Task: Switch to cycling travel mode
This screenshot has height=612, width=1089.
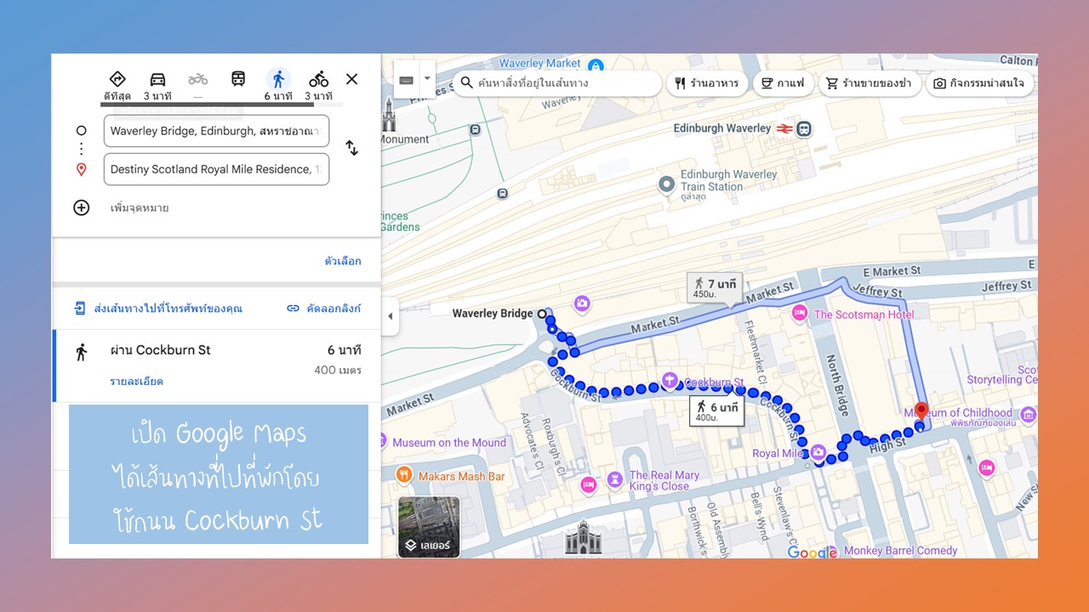Action: (318, 79)
